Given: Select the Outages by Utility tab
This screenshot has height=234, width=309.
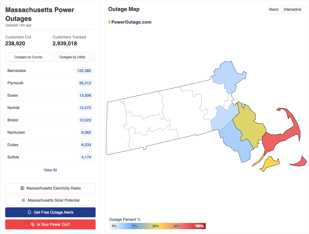Looking at the screenshot, I should tap(72, 57).
